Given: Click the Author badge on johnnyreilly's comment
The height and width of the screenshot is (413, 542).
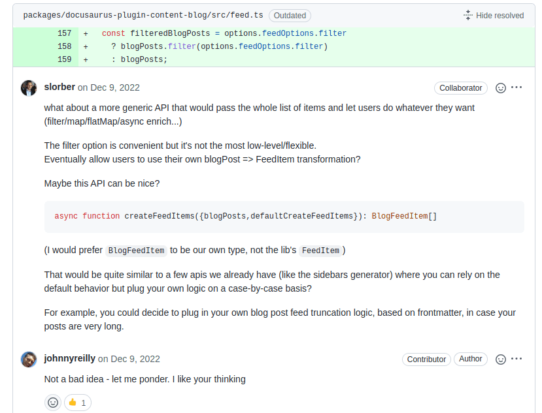Looking at the screenshot, I should (471, 359).
